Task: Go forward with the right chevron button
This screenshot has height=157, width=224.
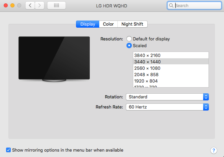Action: click(39, 6)
